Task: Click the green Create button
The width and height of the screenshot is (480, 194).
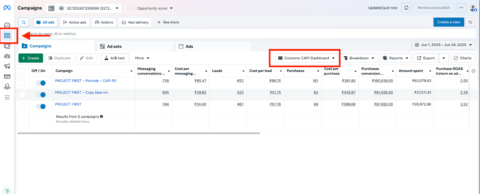Action: click(31, 58)
